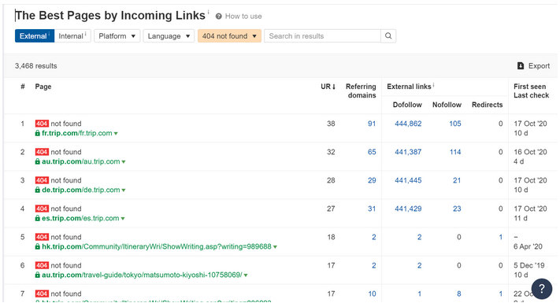The image size is (560, 303).
Task: Click the 3,468 results count text
Action: tap(35, 66)
